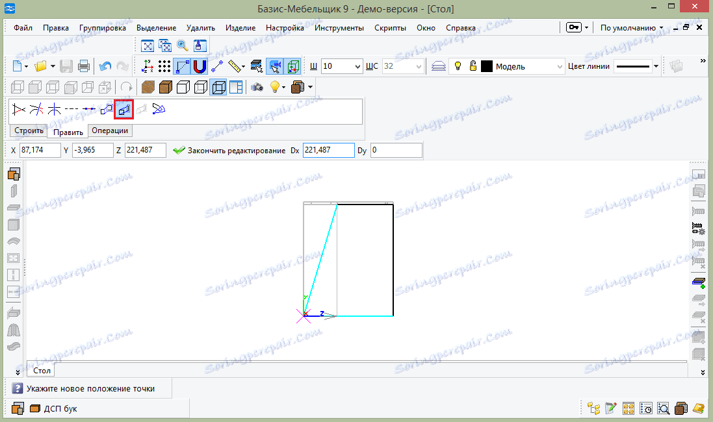Click the XYZ coordinate system icon
This screenshot has width=713, height=422.
(148, 66)
